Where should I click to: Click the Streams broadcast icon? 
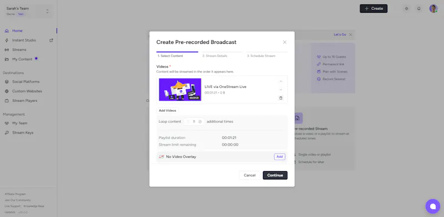pos(7,50)
